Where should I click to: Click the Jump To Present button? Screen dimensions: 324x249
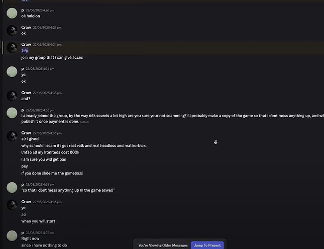tap(207, 245)
